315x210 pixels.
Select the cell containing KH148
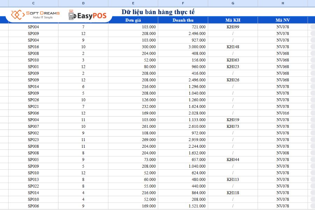tap(232, 47)
